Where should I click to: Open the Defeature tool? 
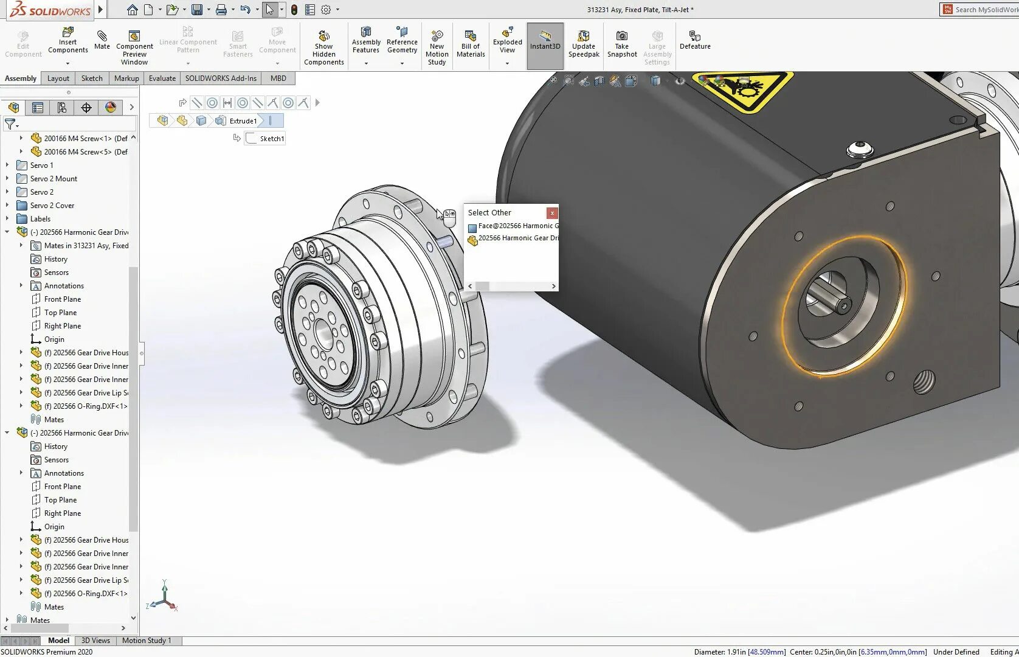click(x=695, y=40)
